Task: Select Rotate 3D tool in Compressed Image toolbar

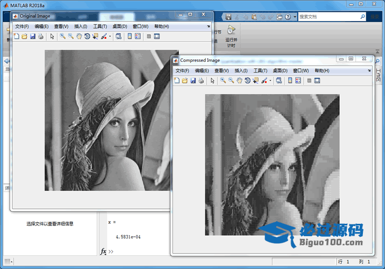Action: pyautogui.click(x=247, y=80)
